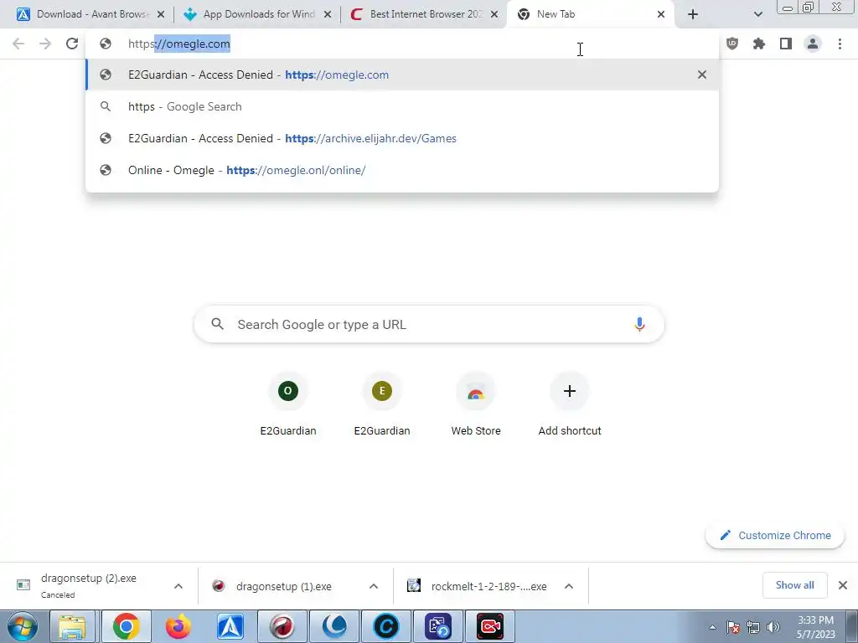Click the magnifier icon in the Google search box
Screen dimensions: 858x643
tap(217, 324)
